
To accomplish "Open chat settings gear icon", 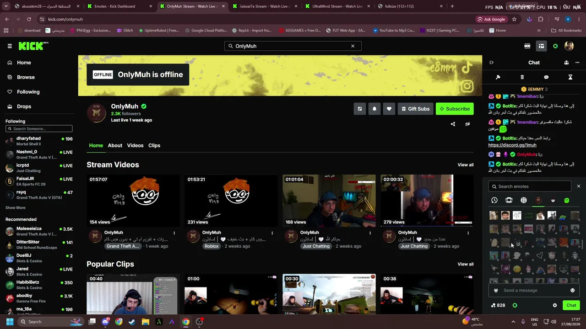I will pyautogui.click(x=555, y=305).
